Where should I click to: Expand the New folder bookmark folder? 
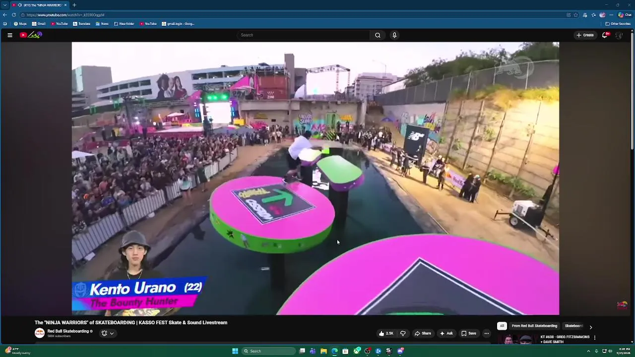124,24
